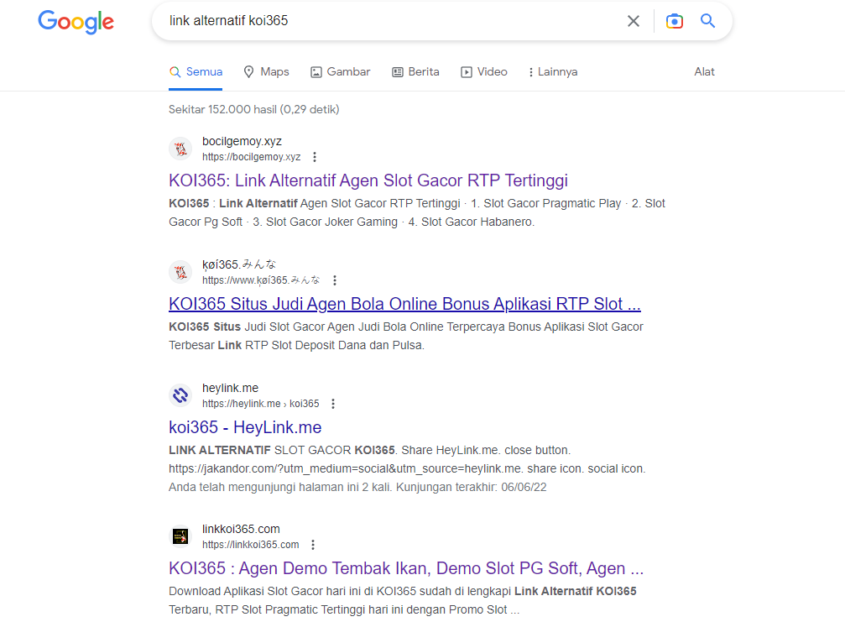
Task: Switch to the Berita tab
Action: (415, 72)
